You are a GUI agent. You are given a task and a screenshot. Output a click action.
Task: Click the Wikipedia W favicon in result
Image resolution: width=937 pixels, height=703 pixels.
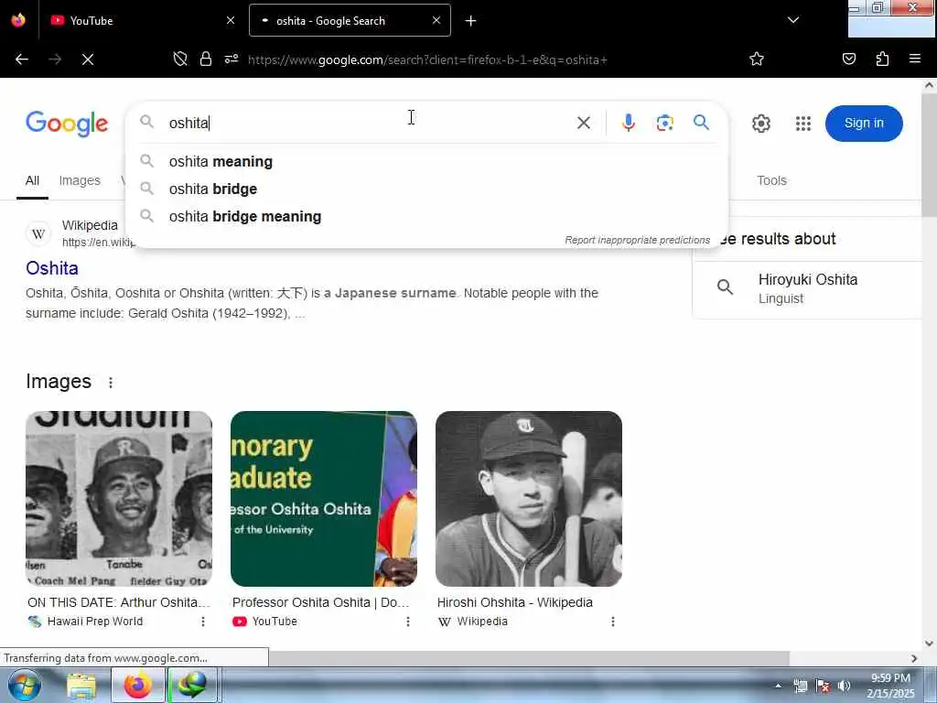point(38,233)
